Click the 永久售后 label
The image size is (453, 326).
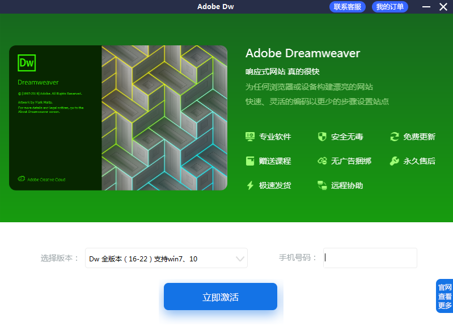419,161
